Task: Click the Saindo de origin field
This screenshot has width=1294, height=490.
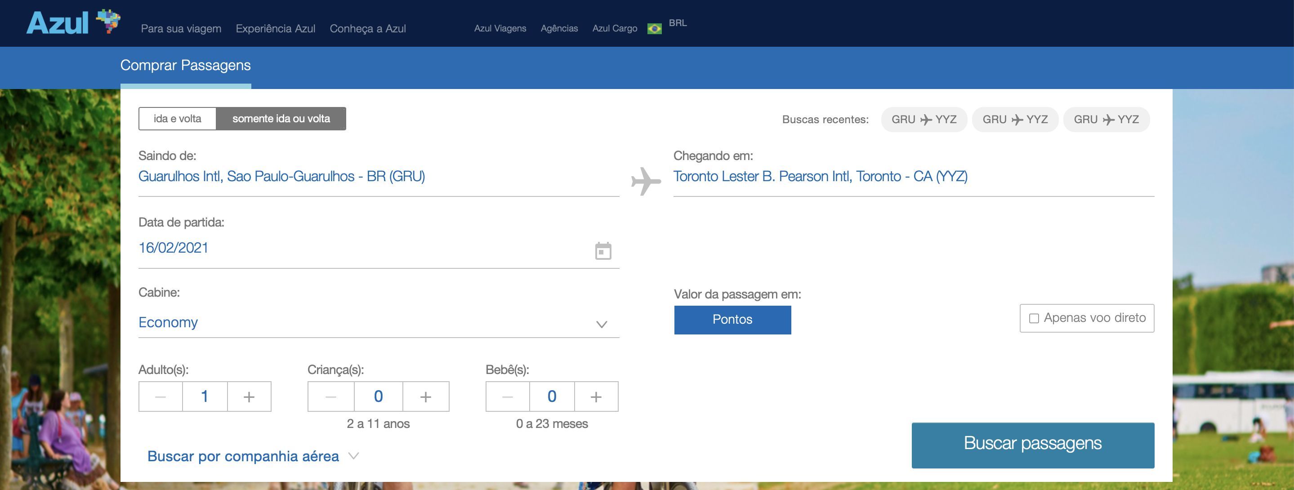Action: pos(378,176)
